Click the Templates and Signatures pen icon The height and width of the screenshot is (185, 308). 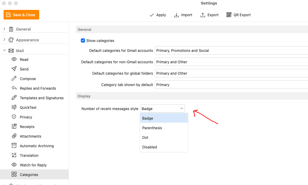click(x=14, y=98)
